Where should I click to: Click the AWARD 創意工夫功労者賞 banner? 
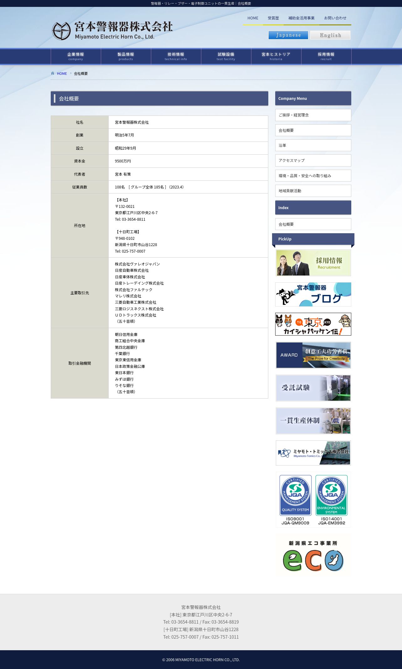pos(313,355)
